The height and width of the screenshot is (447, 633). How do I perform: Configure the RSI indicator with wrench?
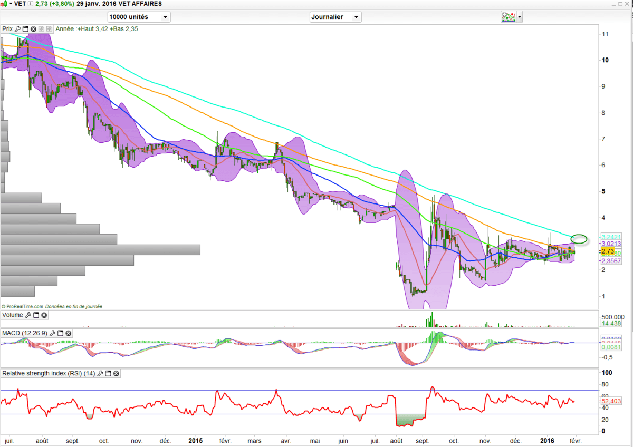(100, 374)
